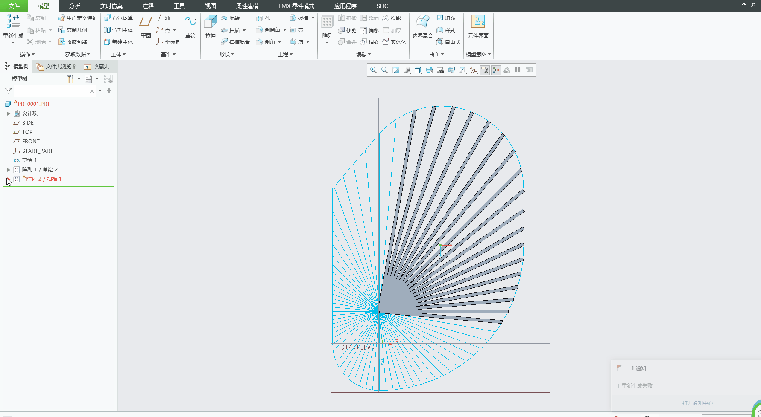
Task: Click zoom out on graphics toolbar
Action: click(x=385, y=70)
